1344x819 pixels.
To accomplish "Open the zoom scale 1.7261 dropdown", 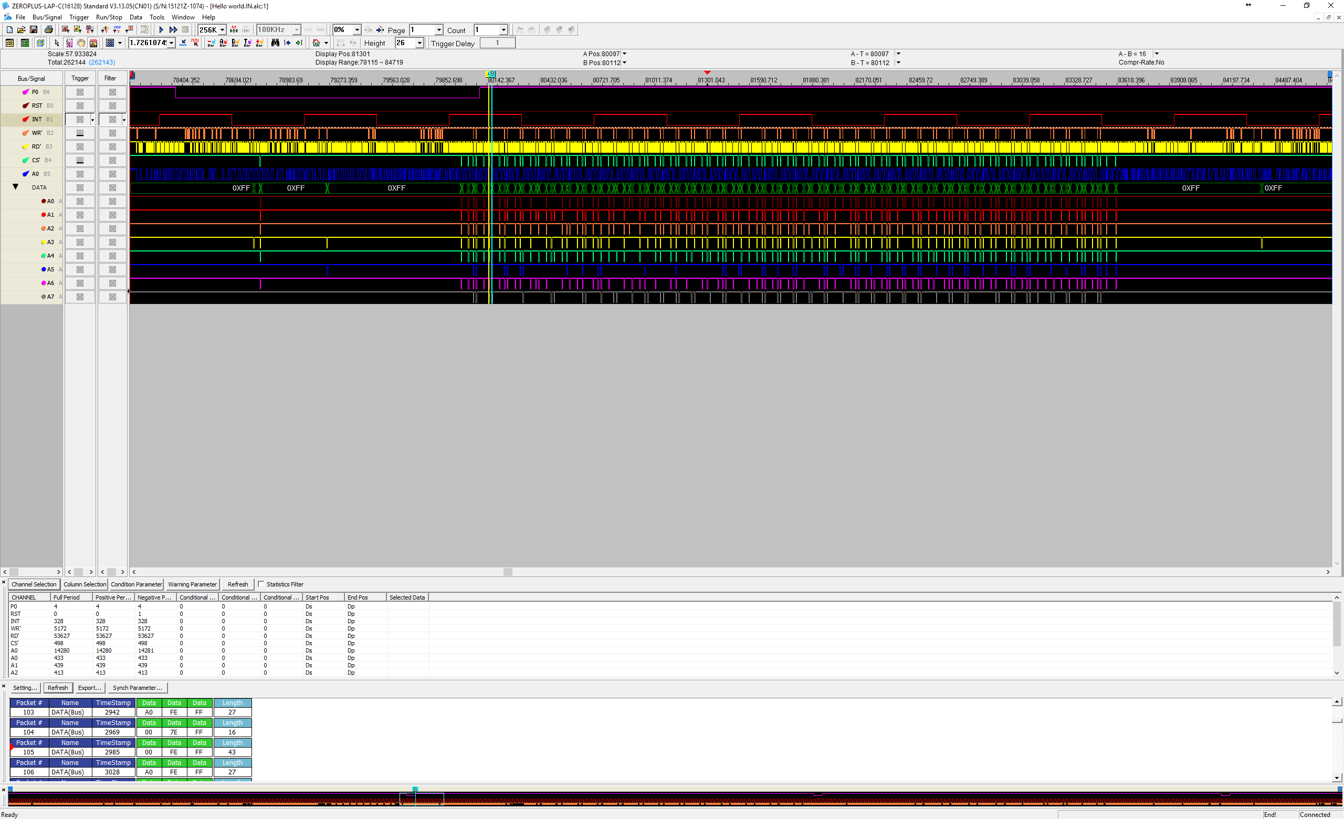I will pyautogui.click(x=171, y=43).
